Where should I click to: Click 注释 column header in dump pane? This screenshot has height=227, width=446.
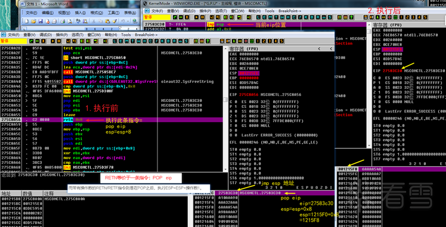coord(115,194)
